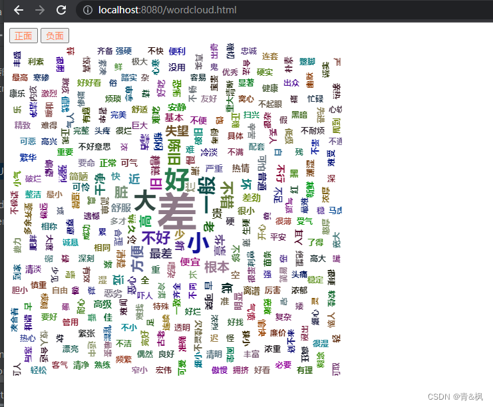Click the word 厉害

(273, 290)
